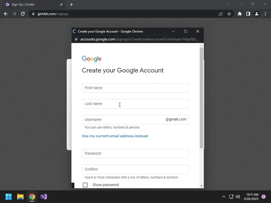Open a new tab with plus button

tap(71, 5)
